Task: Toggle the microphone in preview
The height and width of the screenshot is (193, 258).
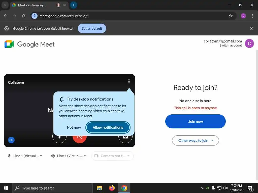Action: click(x=59, y=136)
